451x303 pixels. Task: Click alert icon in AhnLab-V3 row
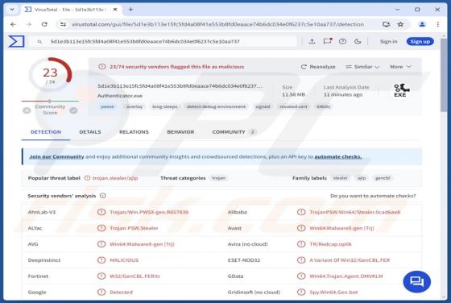101,212
